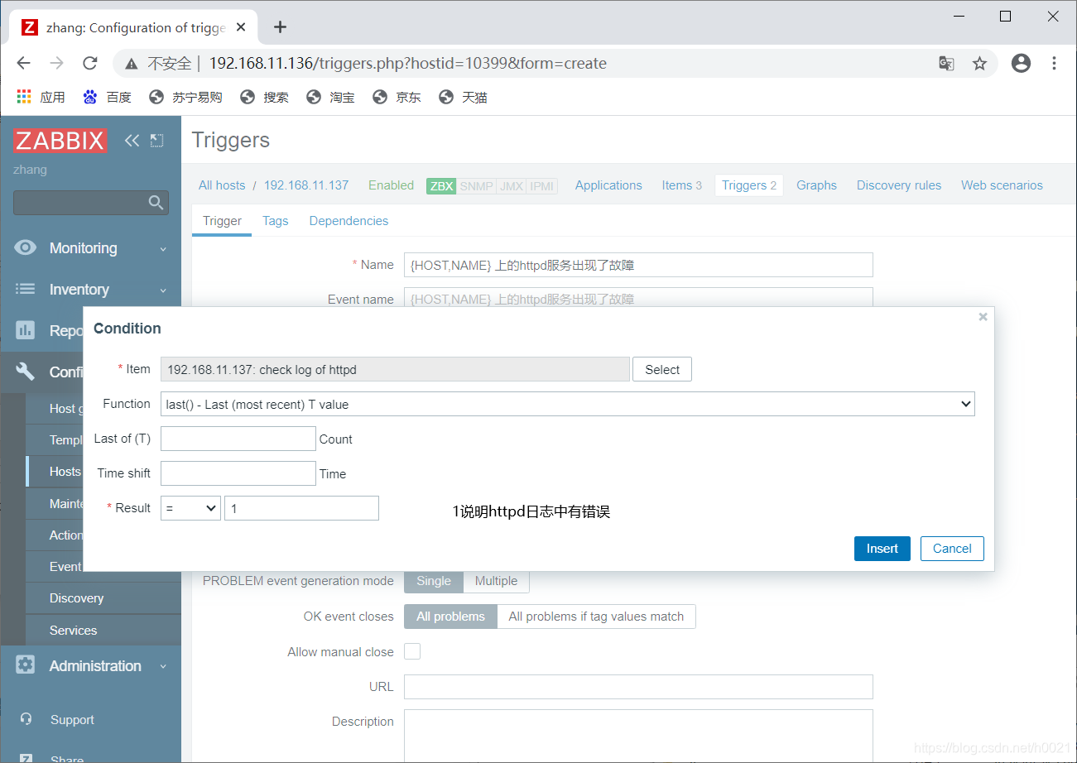Expand the Administration menu section
This screenshot has width=1077, height=763.
91,666
